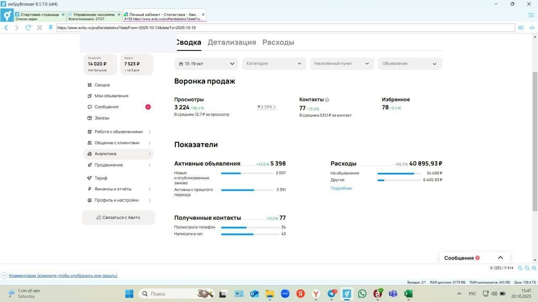Open the Детализация tab
Viewport: 538px width, 302px height.
pyautogui.click(x=232, y=42)
